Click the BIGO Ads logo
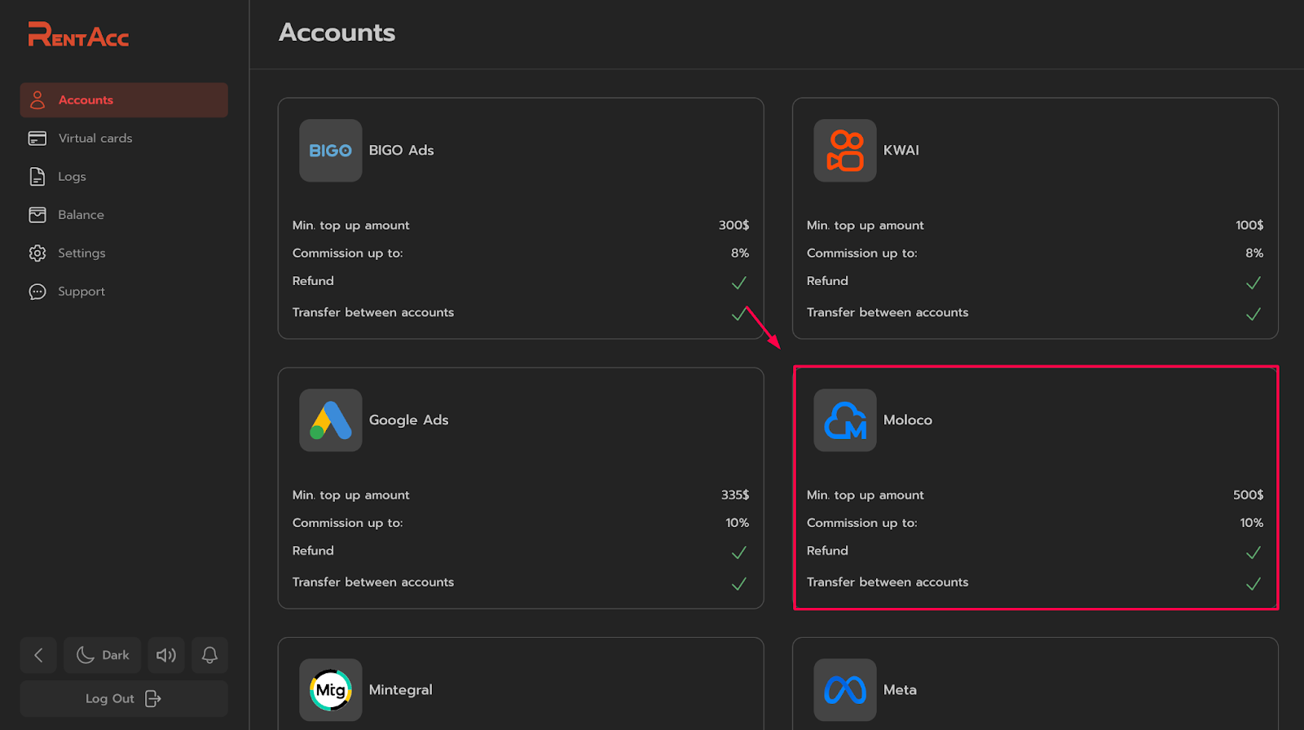 pos(330,151)
